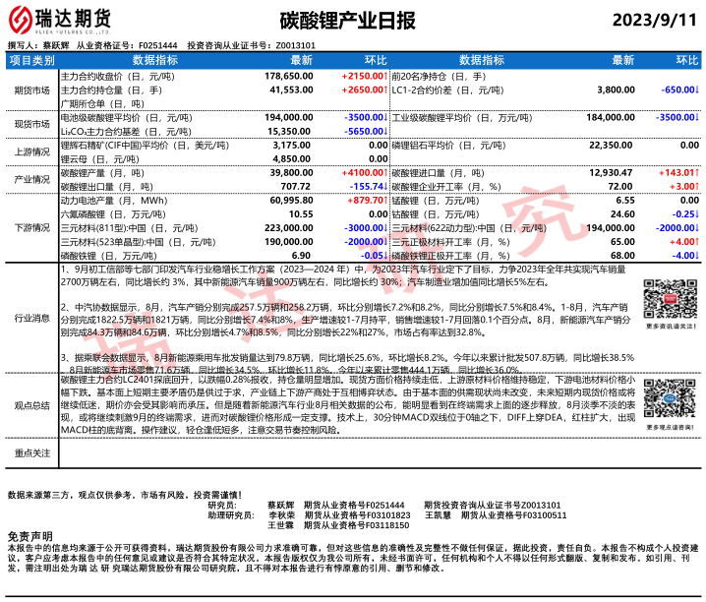The height and width of the screenshot is (602, 706).
Task: Click the 碳酸锂产业日报 title
Action: 353,20
